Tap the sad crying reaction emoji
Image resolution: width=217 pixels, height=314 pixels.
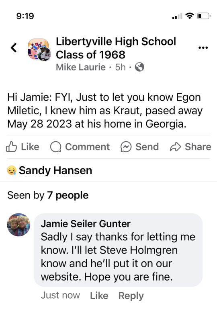pyautogui.click(x=12, y=170)
